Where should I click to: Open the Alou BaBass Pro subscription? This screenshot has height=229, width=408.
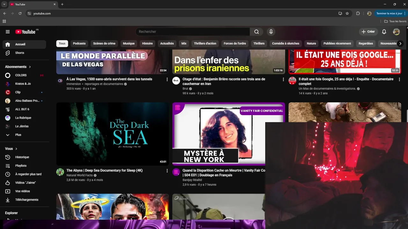pyautogui.click(x=24, y=101)
